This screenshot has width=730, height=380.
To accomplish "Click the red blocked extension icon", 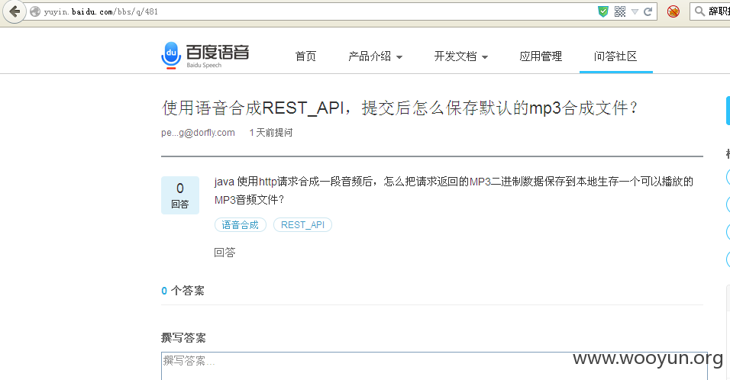I will [x=673, y=11].
